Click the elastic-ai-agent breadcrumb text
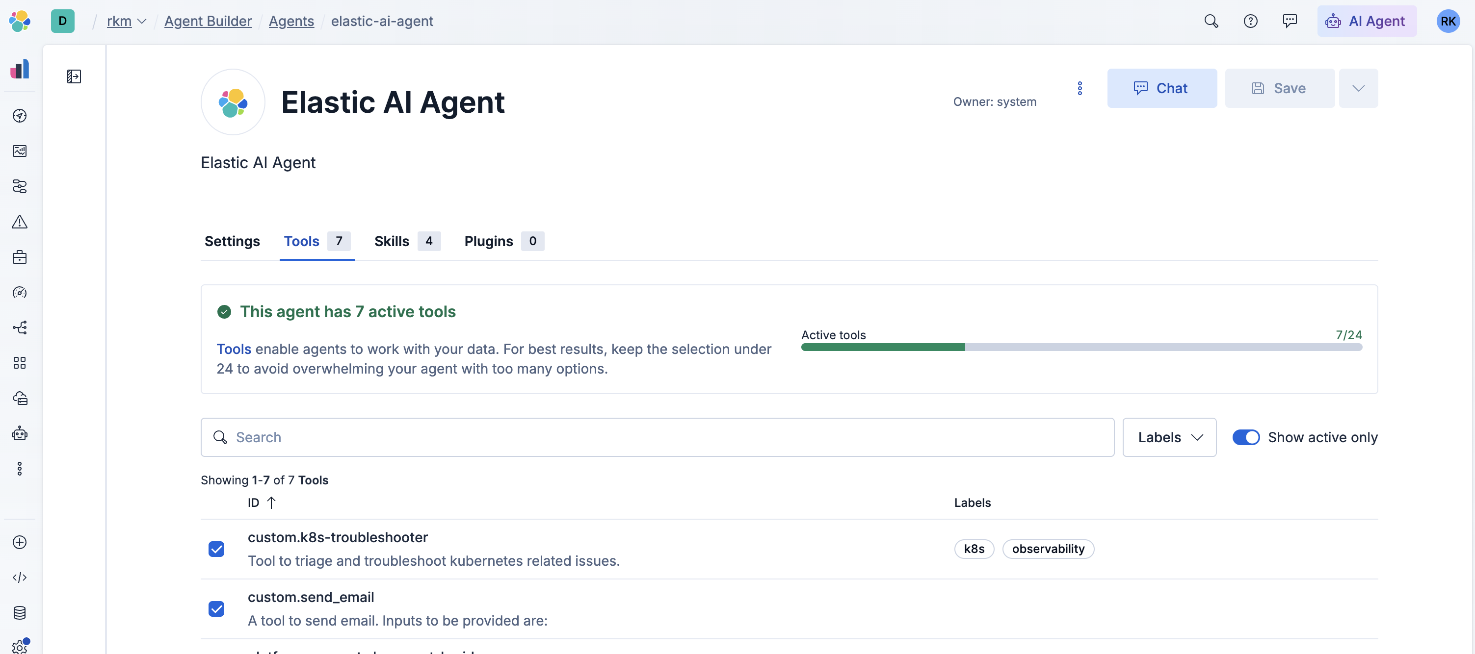The width and height of the screenshot is (1475, 654). (381, 21)
